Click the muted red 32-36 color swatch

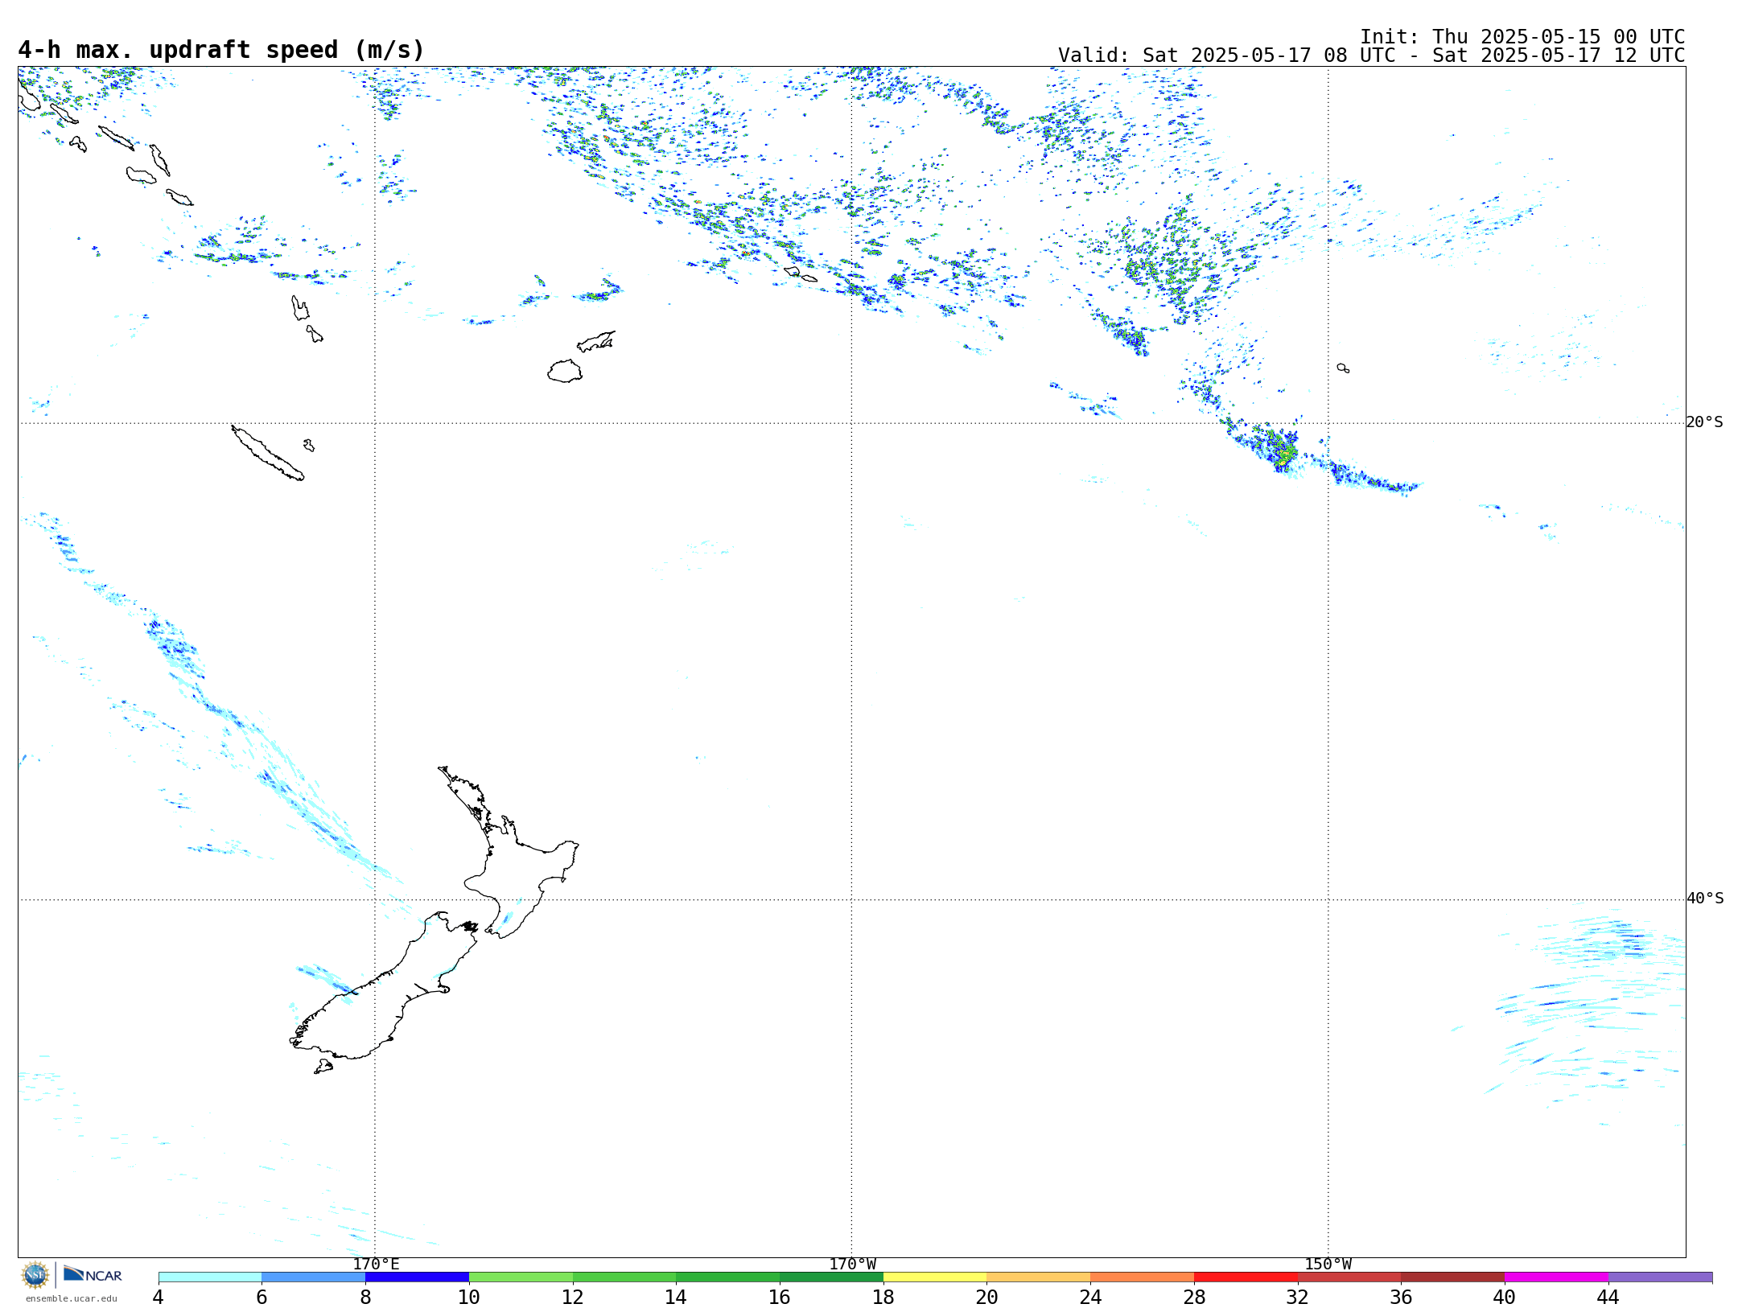pyautogui.click(x=1349, y=1277)
